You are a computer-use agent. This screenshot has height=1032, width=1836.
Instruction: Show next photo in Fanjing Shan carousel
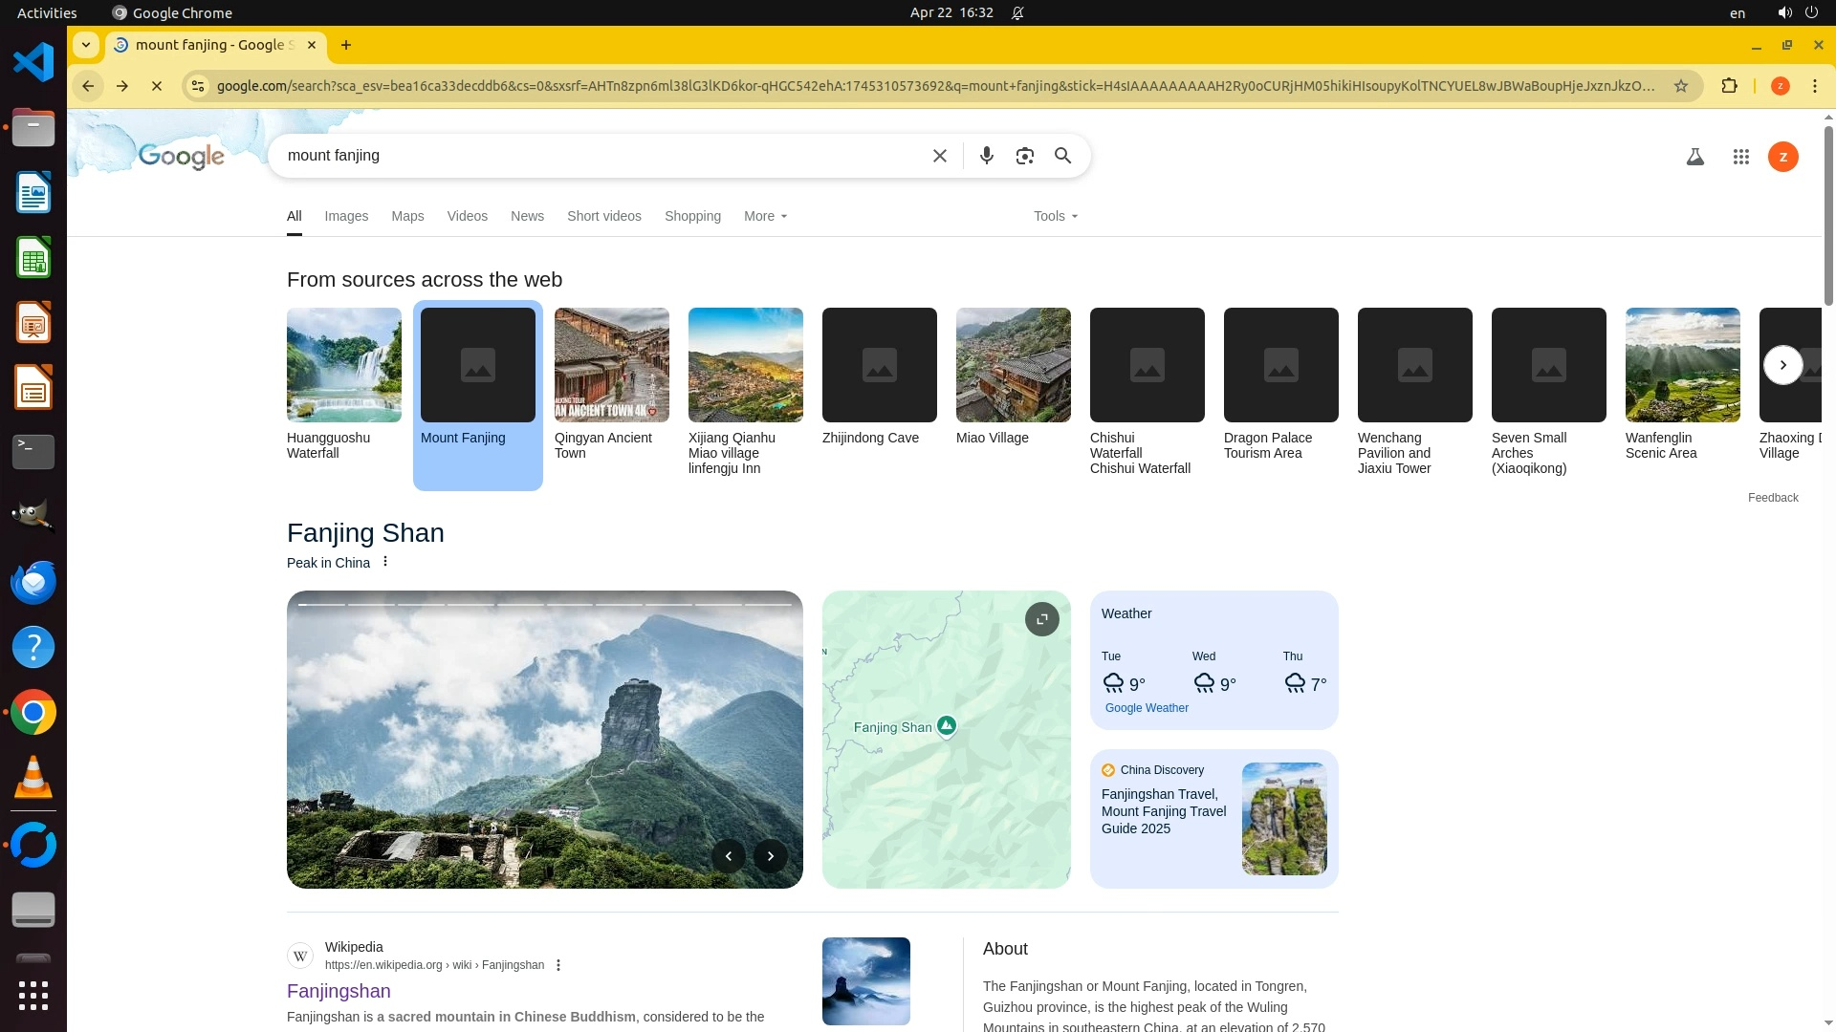(x=770, y=856)
